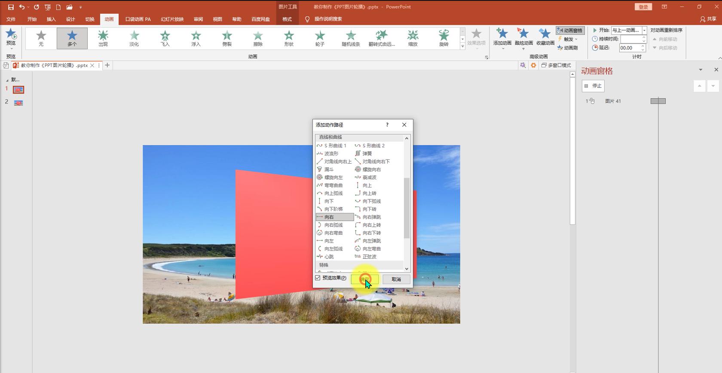Viewport: 722px width, 373px height.
Task: Choose the 螺旋向右 motion path
Action: [x=371, y=170]
